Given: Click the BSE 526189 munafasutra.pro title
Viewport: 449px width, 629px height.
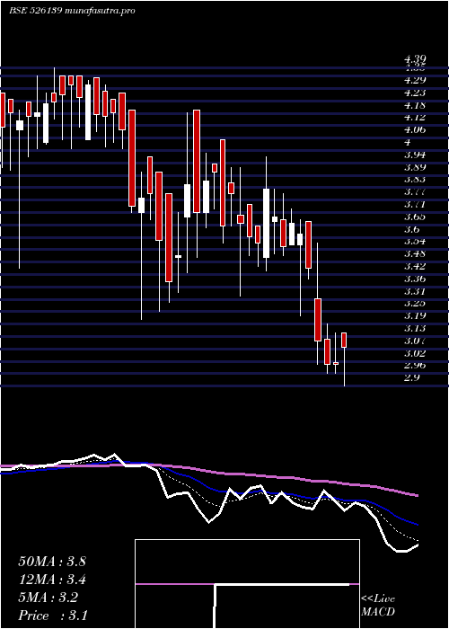Looking at the screenshot, I should coord(72,11).
